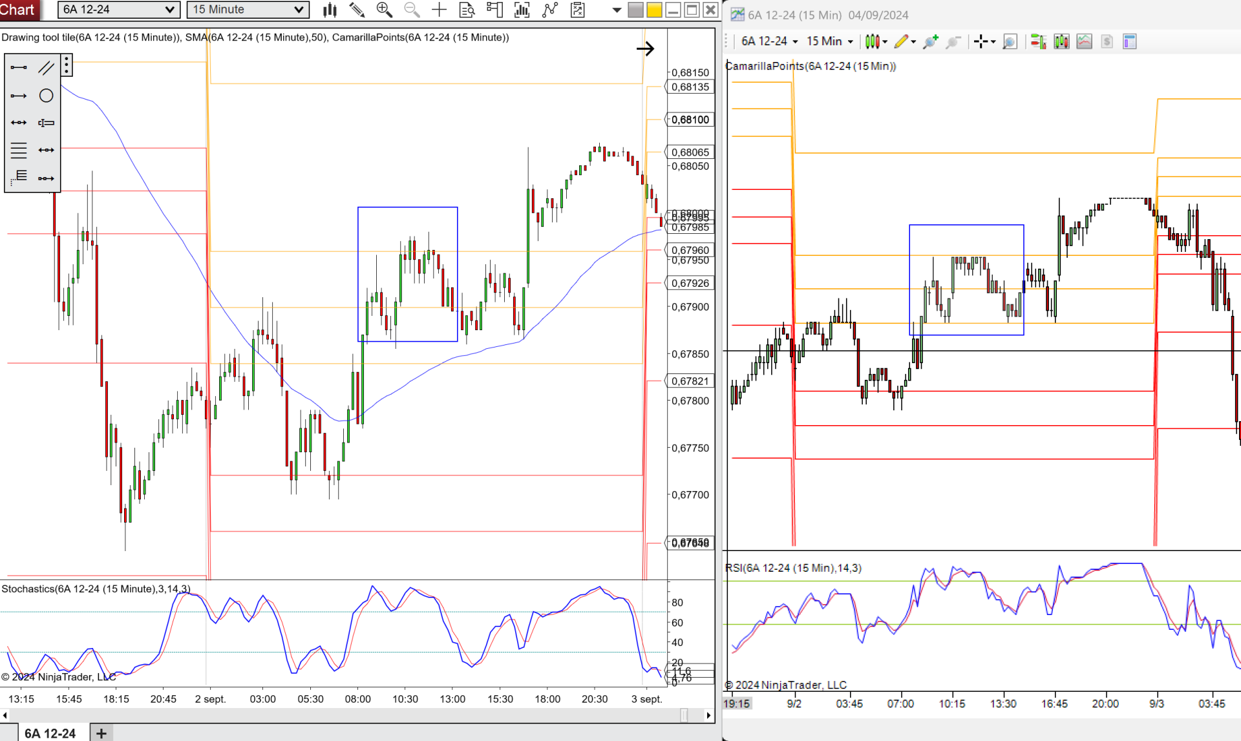1241x741 pixels.
Task: Toggle the gray interval link button
Action: click(635, 10)
